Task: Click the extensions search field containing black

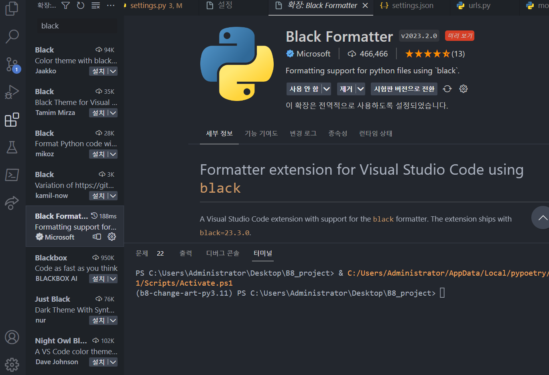Action: click(77, 26)
